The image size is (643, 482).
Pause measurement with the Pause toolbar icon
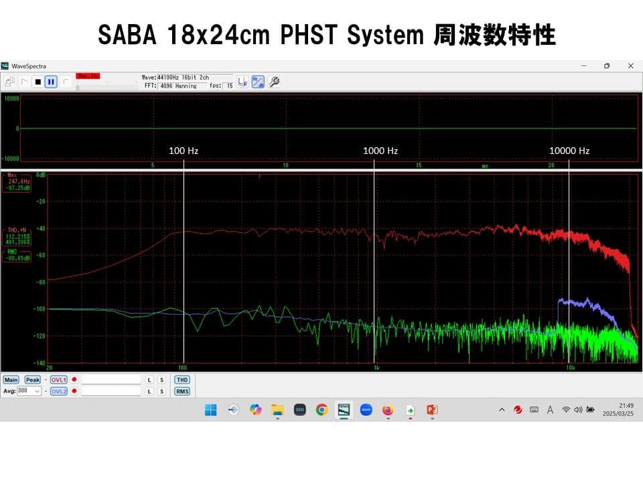coord(50,82)
